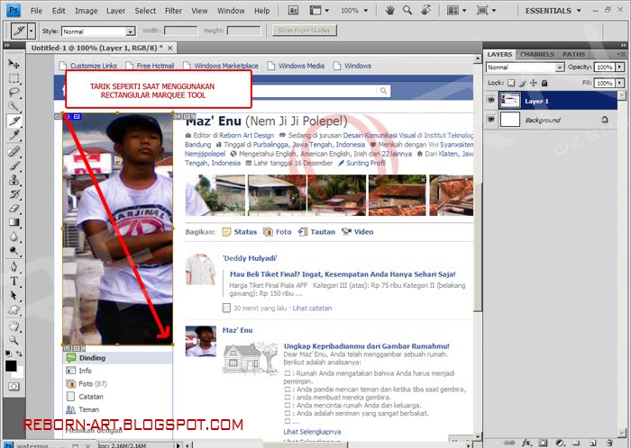This screenshot has height=448, width=631.
Task: Click the Layer 1 thumbnail
Action: pyautogui.click(x=510, y=101)
